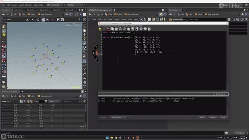This screenshot has height=140, width=249.
Task: Toggle the pin on parameter pane
Action: (x=243, y=14)
